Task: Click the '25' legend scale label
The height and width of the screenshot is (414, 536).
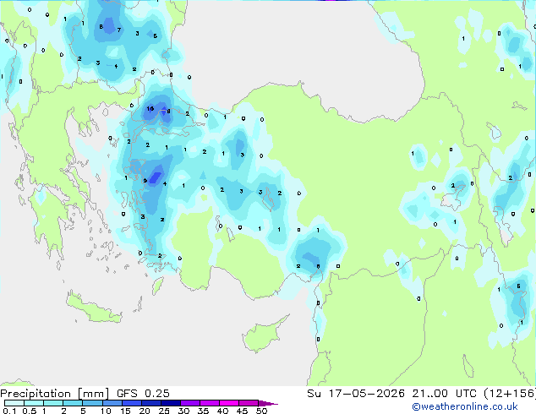Action: coord(164,411)
